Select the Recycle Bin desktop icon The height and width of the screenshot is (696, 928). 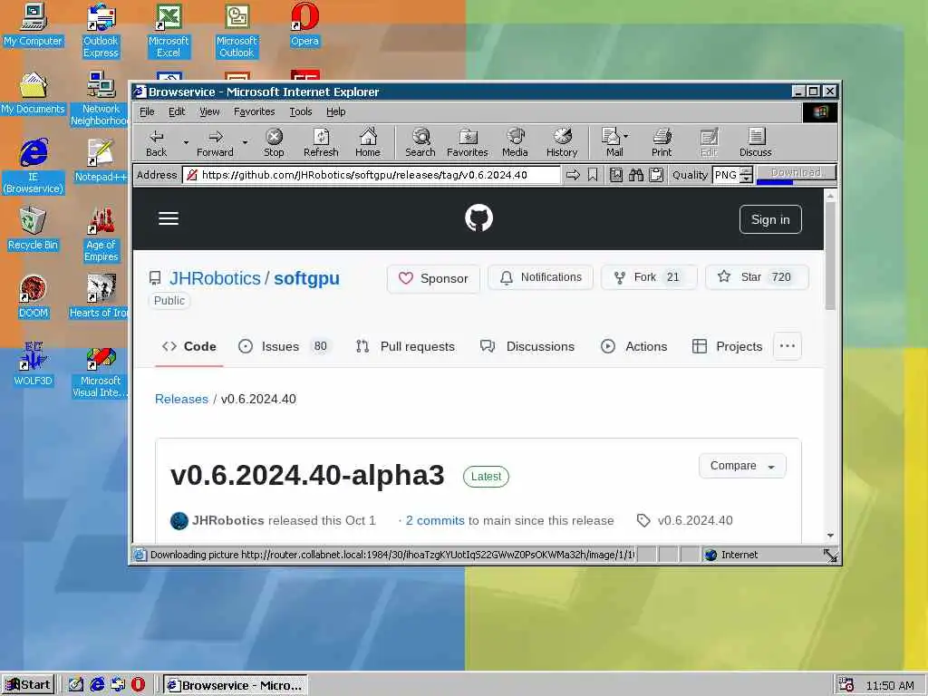tap(34, 228)
